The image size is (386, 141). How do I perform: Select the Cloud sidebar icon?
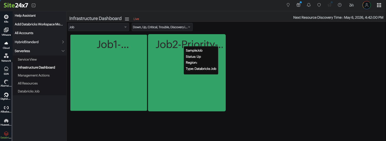tap(6, 45)
